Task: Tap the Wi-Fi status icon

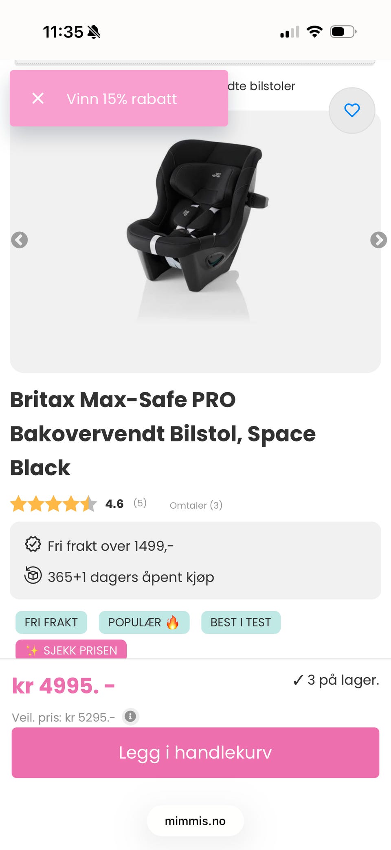Action: [314, 31]
